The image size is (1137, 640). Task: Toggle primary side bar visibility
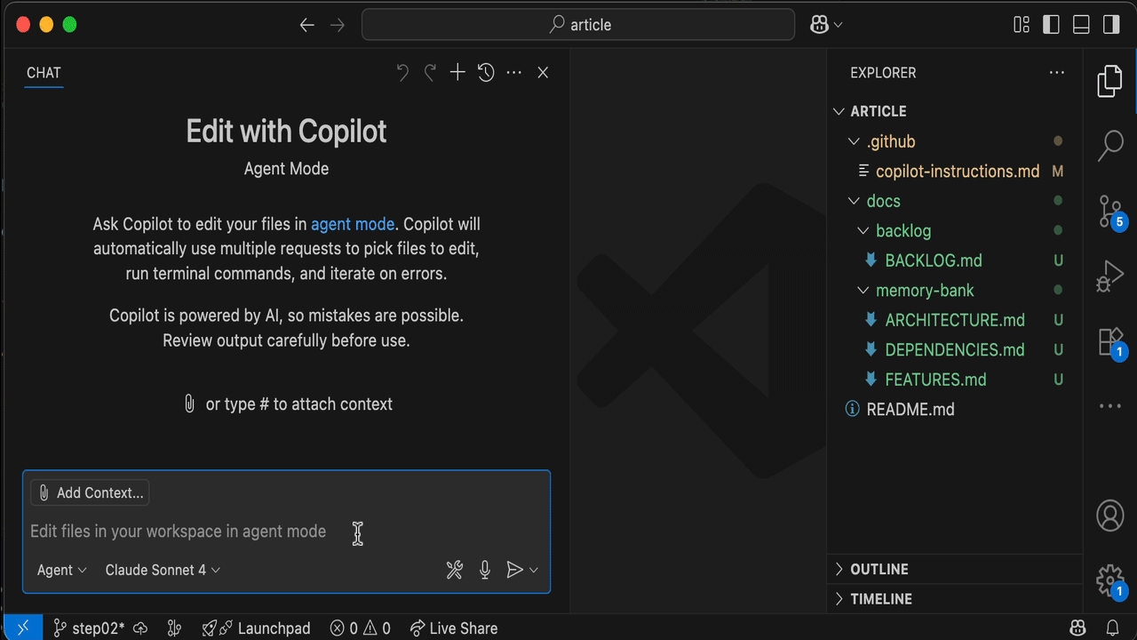click(x=1052, y=25)
